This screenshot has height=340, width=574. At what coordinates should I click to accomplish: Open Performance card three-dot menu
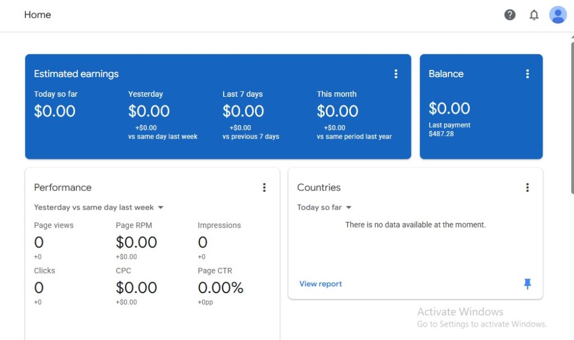[265, 187]
